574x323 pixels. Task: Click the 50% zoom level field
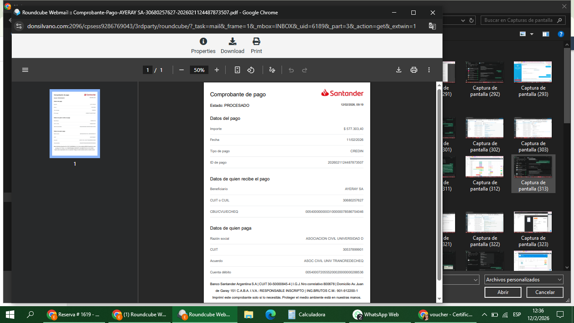pyautogui.click(x=199, y=70)
